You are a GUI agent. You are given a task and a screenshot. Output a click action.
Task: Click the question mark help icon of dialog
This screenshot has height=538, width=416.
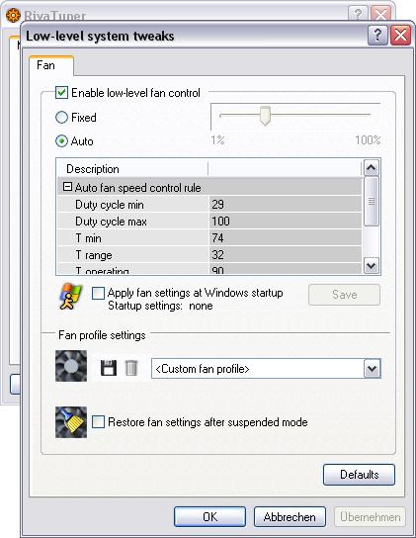[x=377, y=35]
